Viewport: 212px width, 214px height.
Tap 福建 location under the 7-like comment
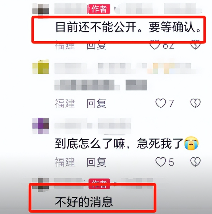(x=65, y=103)
